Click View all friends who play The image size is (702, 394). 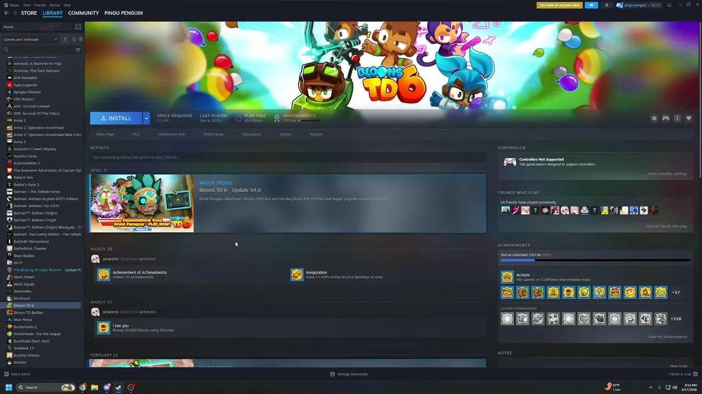666,226
